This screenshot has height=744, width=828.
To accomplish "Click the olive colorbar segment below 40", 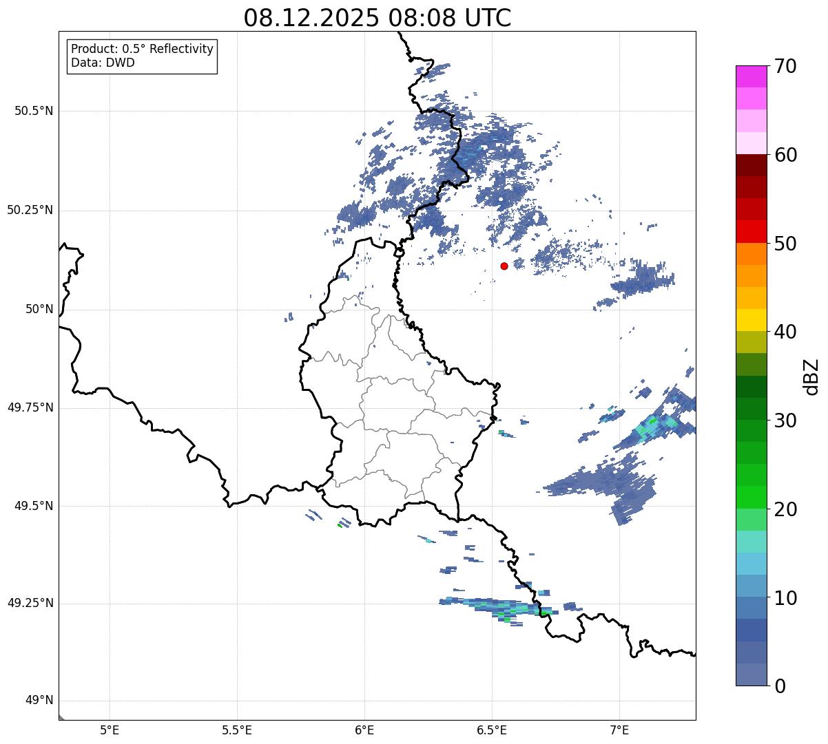I will (752, 343).
